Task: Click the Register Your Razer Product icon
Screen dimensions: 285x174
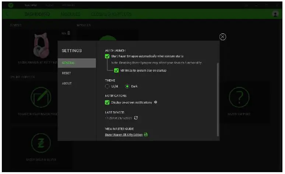Action: (41, 97)
